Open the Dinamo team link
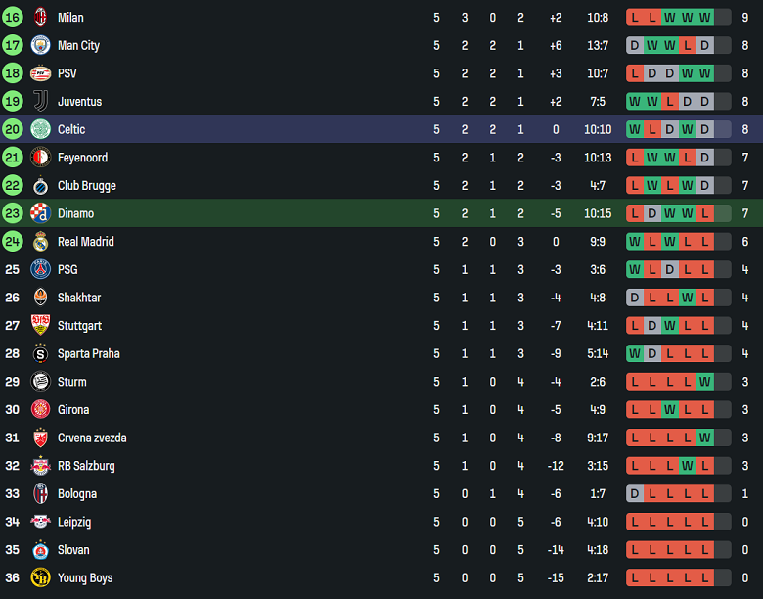Image resolution: width=763 pixels, height=599 pixels. pos(75,213)
